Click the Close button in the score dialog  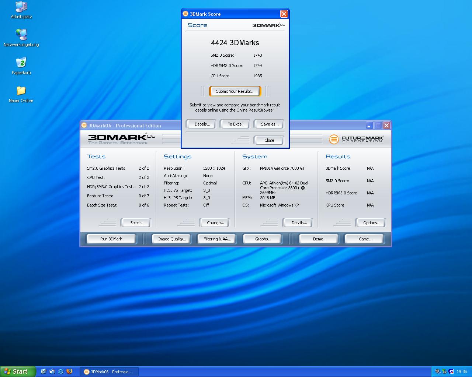tap(269, 140)
